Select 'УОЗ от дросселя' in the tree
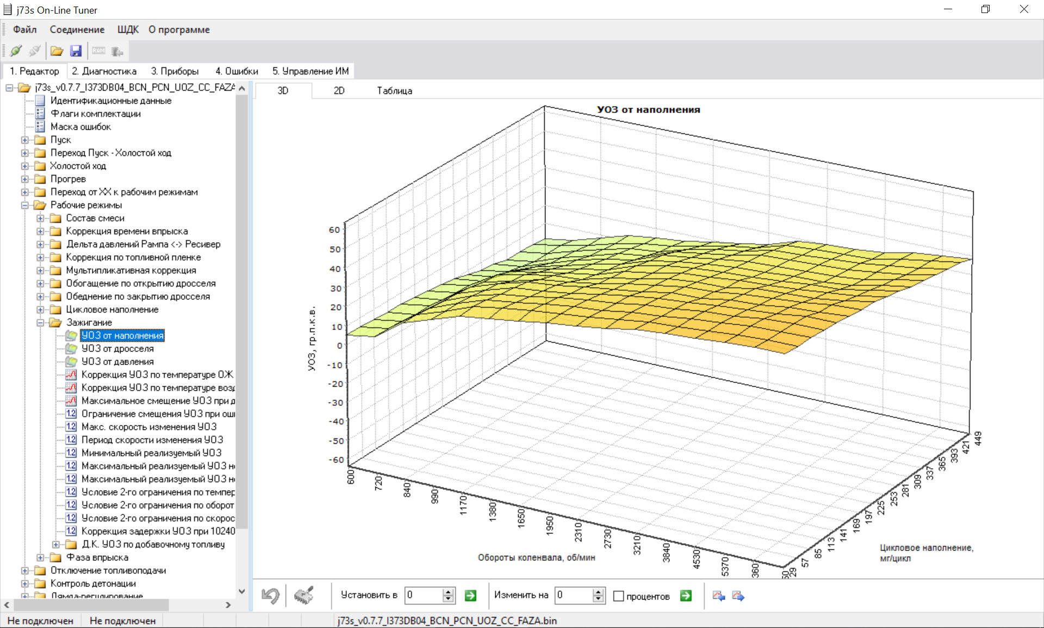This screenshot has width=1044, height=628. tap(117, 349)
